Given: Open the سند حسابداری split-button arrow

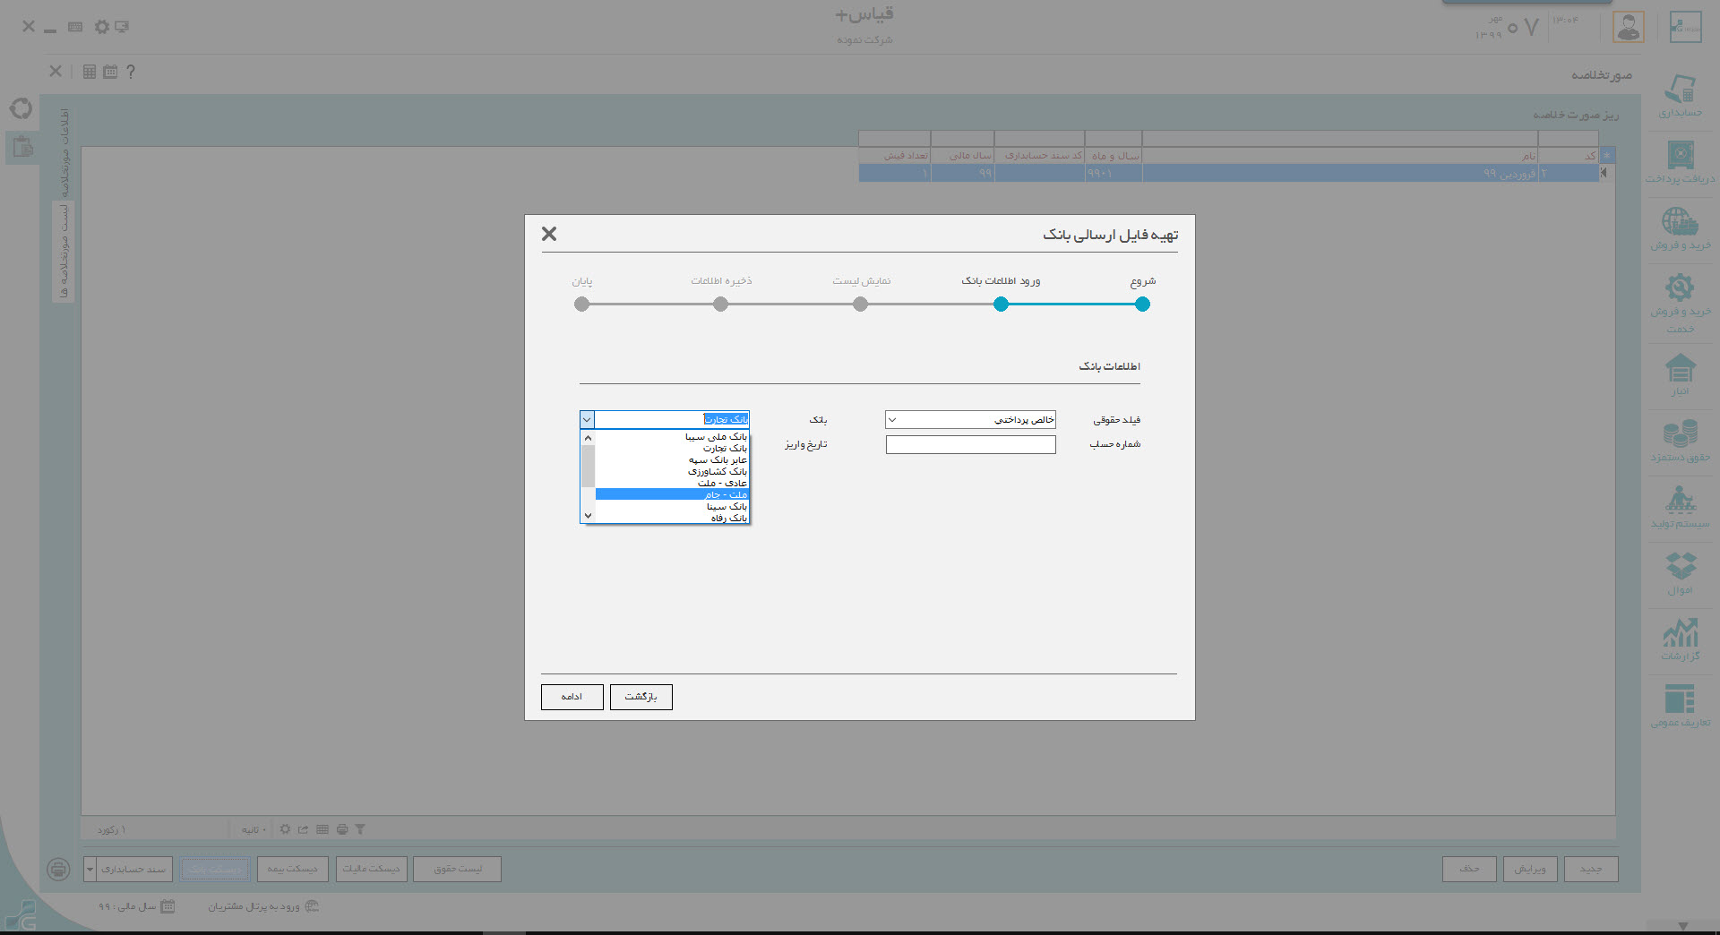Looking at the screenshot, I should (90, 869).
